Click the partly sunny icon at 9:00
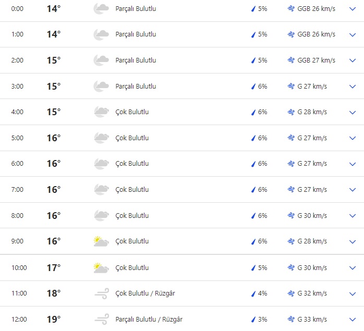Image resolution: width=364 pixels, height=331 pixels. click(101, 241)
